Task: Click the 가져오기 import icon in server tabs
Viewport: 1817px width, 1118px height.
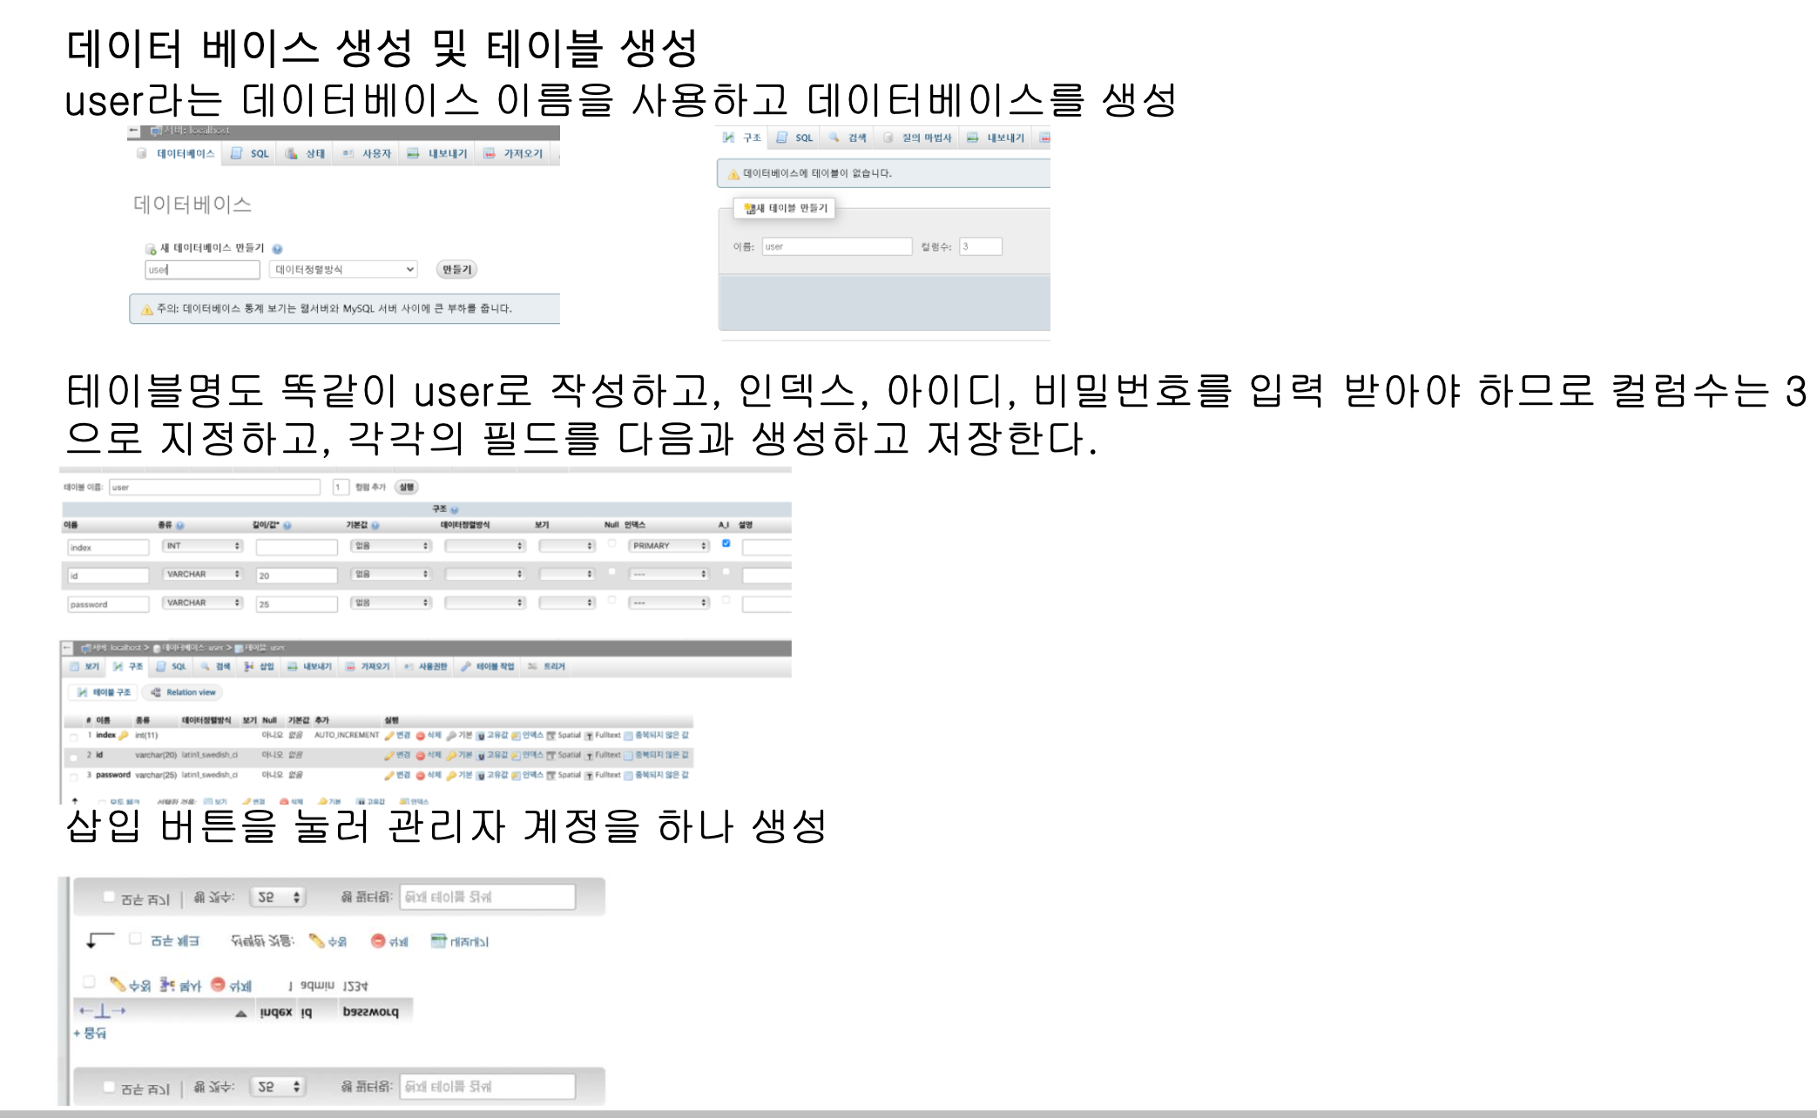Action: pos(490,153)
